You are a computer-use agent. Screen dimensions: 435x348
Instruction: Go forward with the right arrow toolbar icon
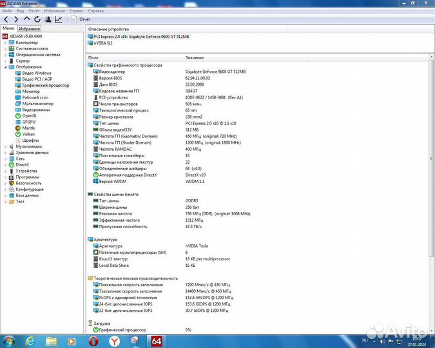click(16, 19)
